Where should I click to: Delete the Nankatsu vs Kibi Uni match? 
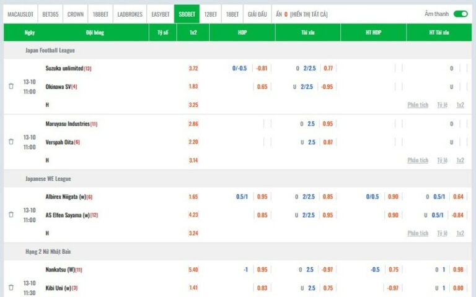(11, 288)
